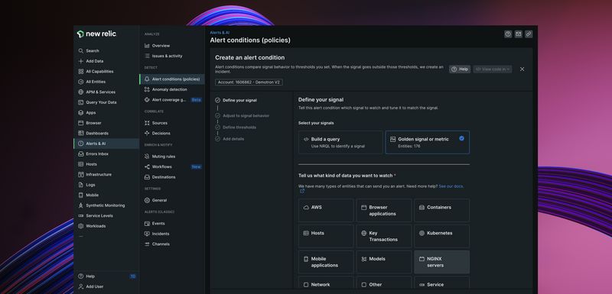Click the mail feedback icon in the header
This screenshot has height=294, width=612.
(519, 34)
